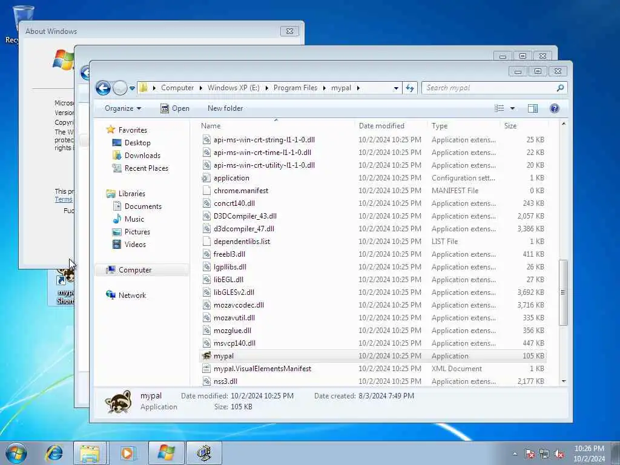Open Desktop in Favorites
The width and height of the screenshot is (620, 465).
pos(137,143)
